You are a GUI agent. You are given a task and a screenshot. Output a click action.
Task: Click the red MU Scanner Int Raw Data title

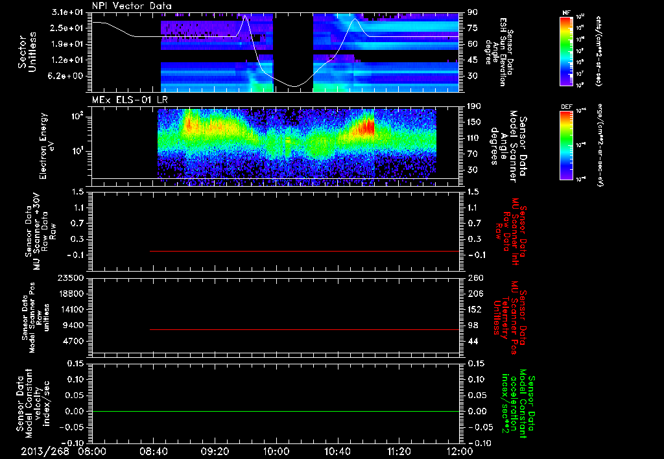point(511,231)
